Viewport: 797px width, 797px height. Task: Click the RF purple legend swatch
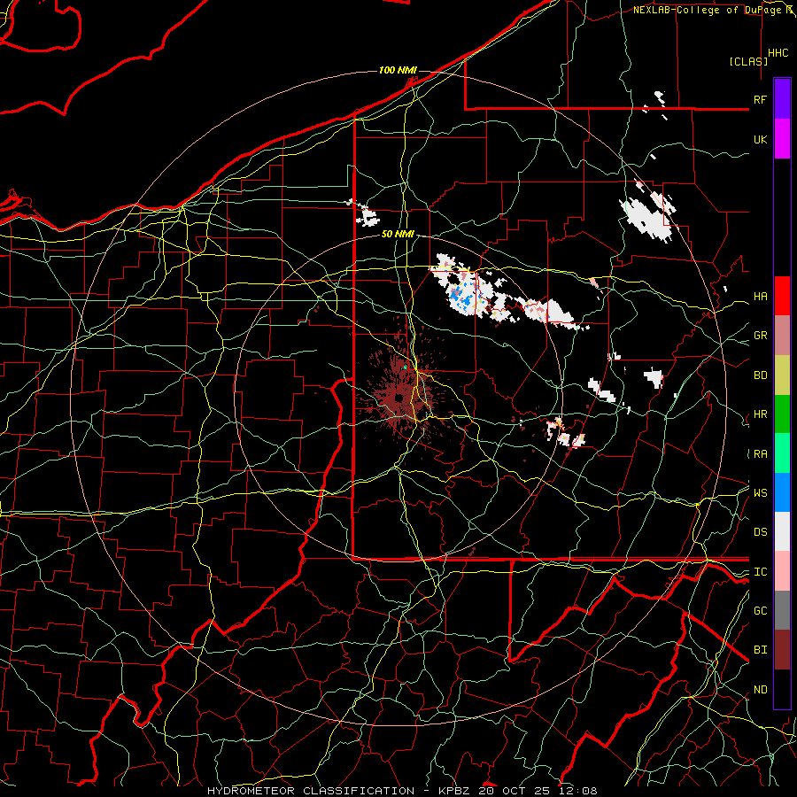click(782, 99)
